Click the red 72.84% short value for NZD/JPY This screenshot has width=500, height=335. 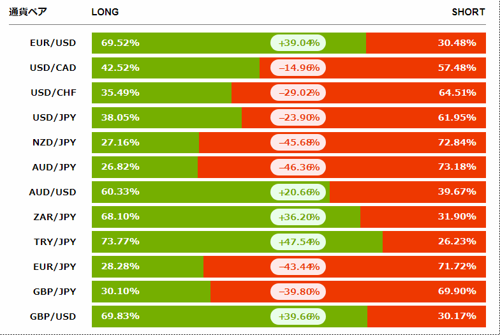[457, 142]
